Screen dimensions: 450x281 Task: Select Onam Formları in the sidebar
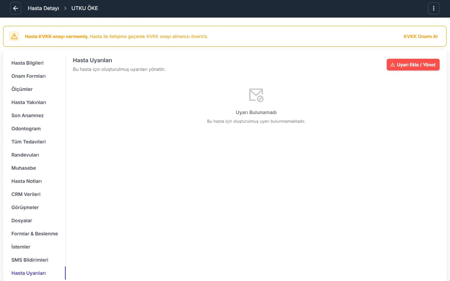tap(28, 76)
